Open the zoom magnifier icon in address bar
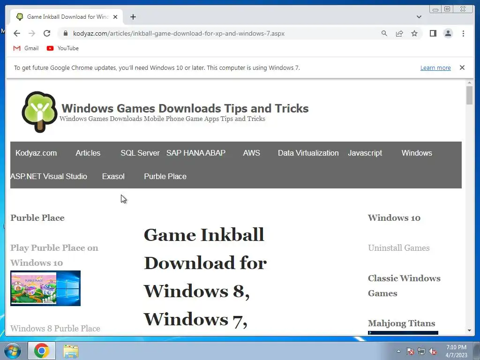 pos(384,33)
